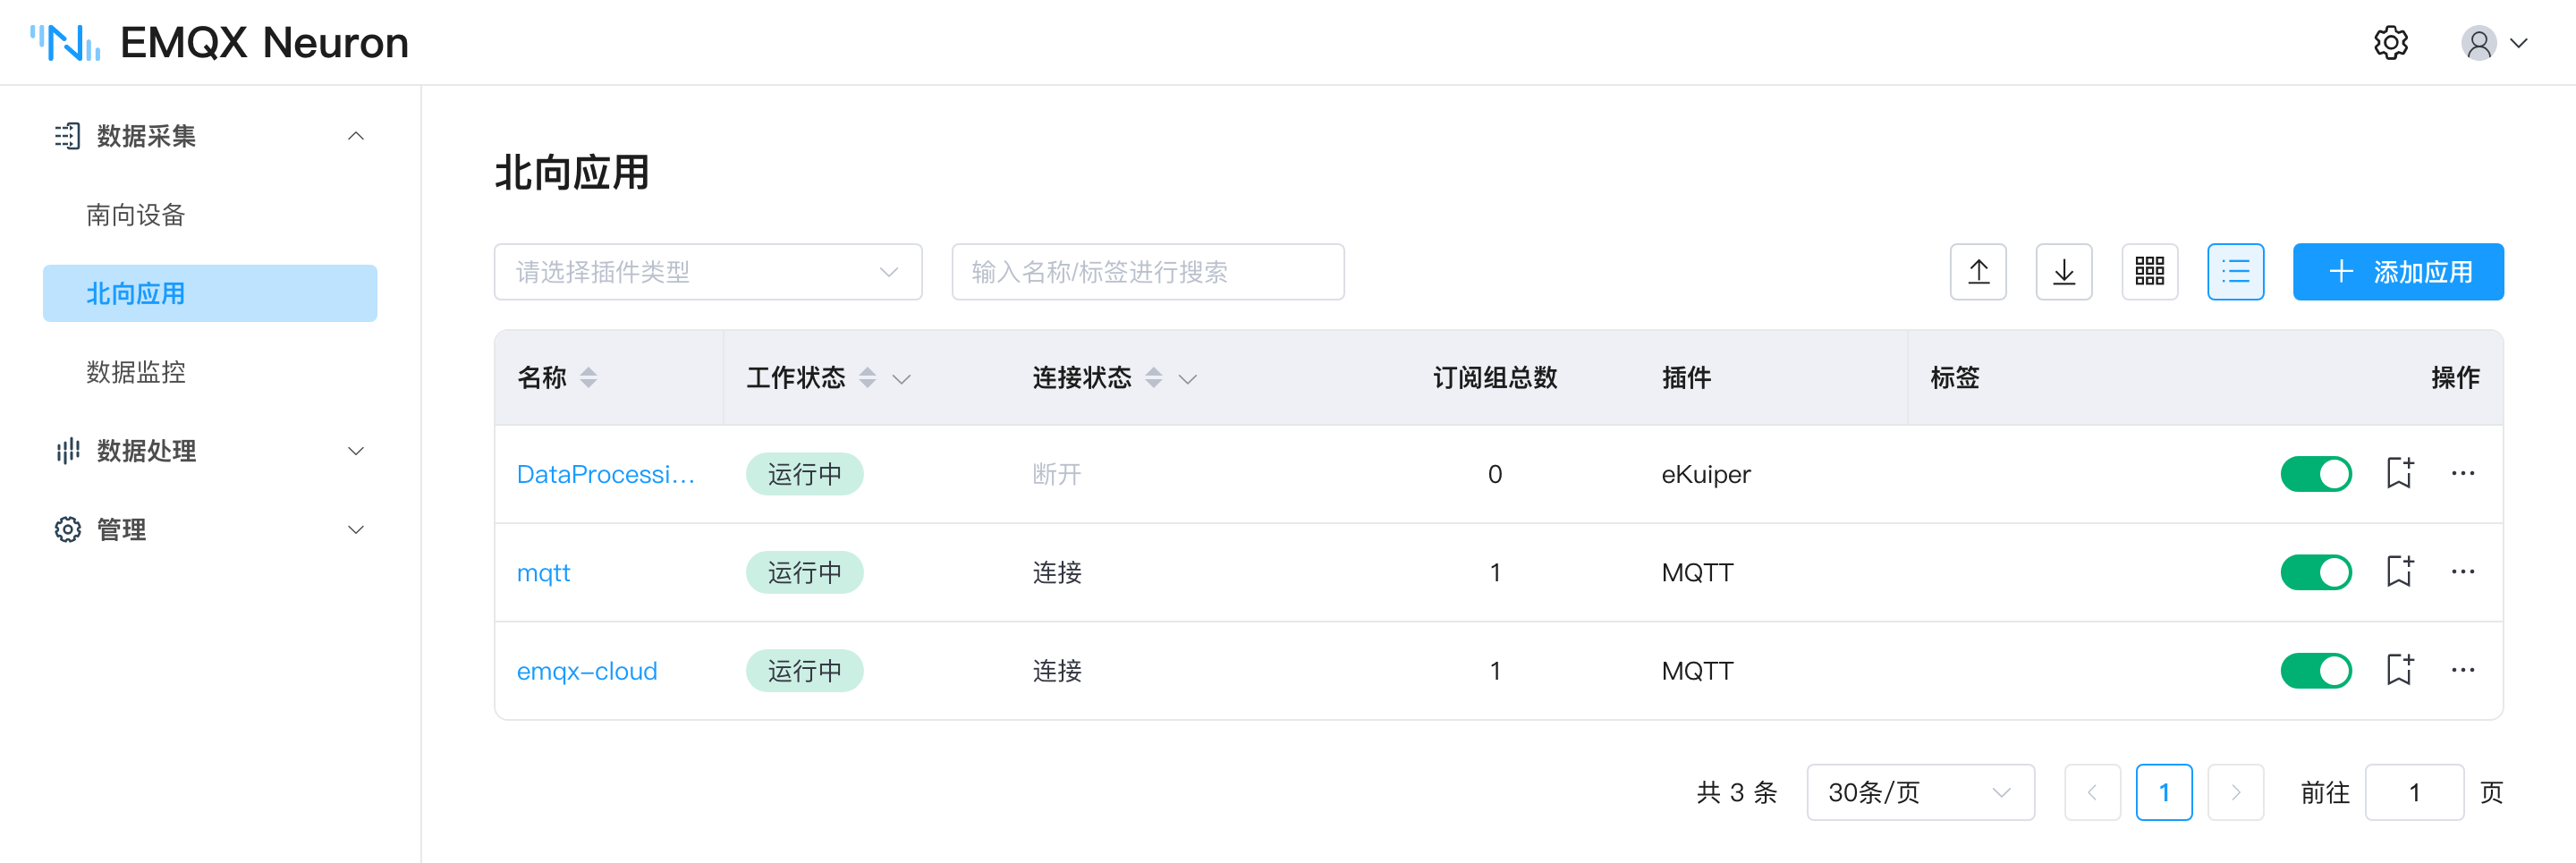Click eKuiper plugin cell
2576x863 pixels.
(1706, 474)
